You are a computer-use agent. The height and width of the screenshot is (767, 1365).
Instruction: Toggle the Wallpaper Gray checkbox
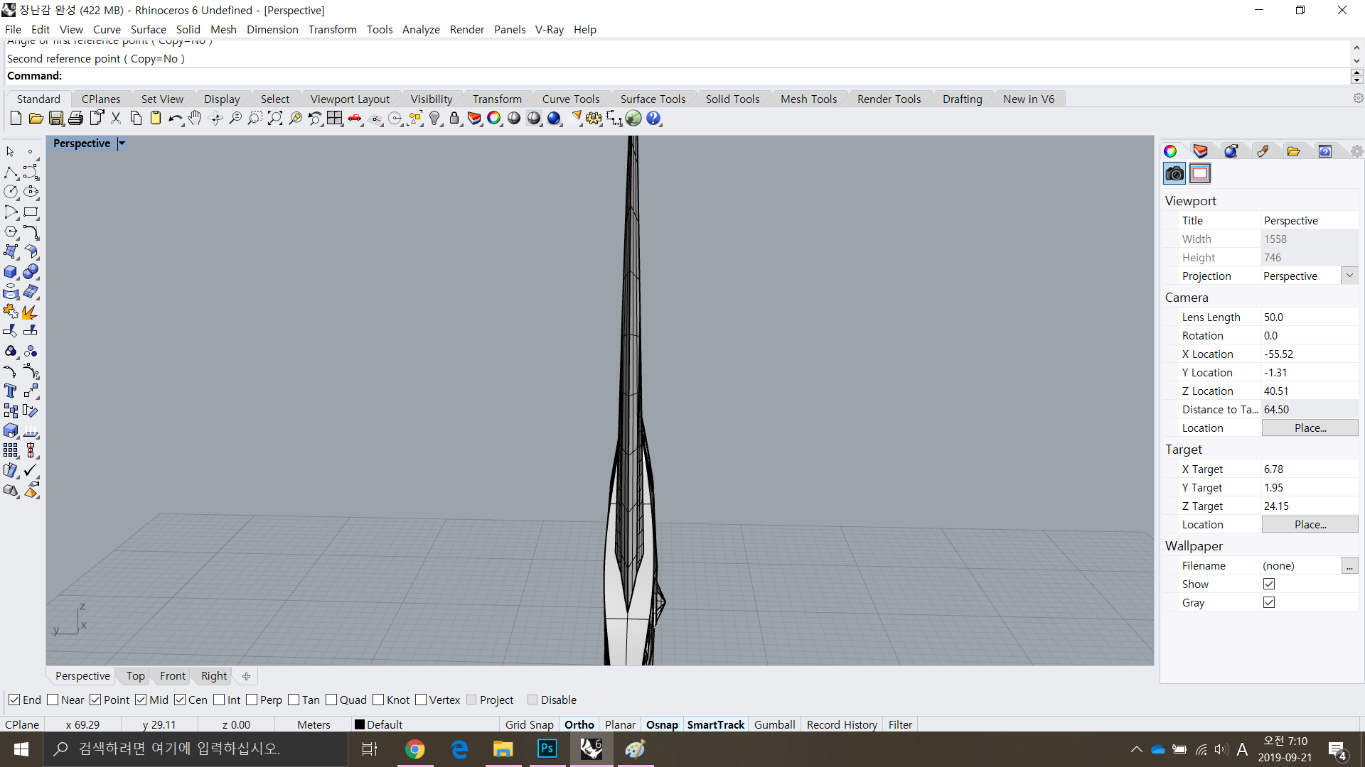(x=1269, y=603)
